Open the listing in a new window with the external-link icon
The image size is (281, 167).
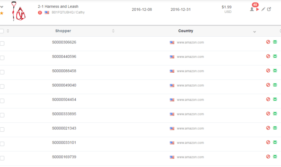click(x=269, y=9)
